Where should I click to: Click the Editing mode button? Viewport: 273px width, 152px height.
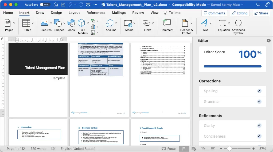tap(240, 13)
